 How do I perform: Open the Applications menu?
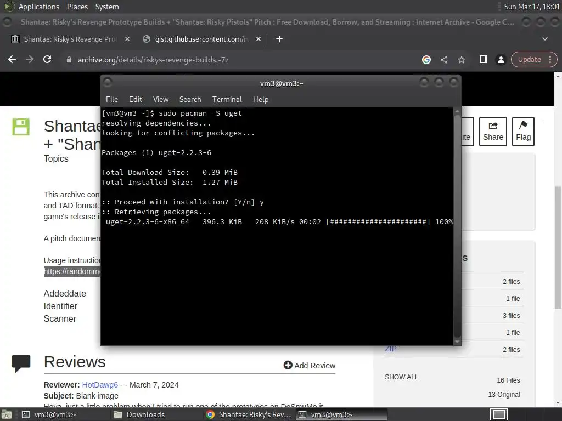pos(39,7)
